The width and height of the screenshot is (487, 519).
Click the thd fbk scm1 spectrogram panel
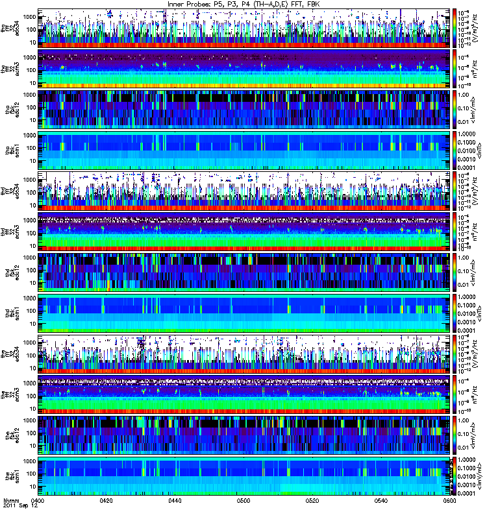pyautogui.click(x=244, y=313)
